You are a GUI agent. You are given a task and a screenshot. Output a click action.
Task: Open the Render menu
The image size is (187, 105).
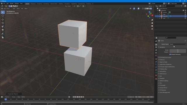[x=12, y=3]
